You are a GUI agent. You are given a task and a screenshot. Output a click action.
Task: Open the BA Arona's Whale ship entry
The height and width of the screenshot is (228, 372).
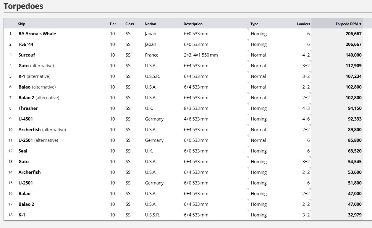click(x=37, y=34)
